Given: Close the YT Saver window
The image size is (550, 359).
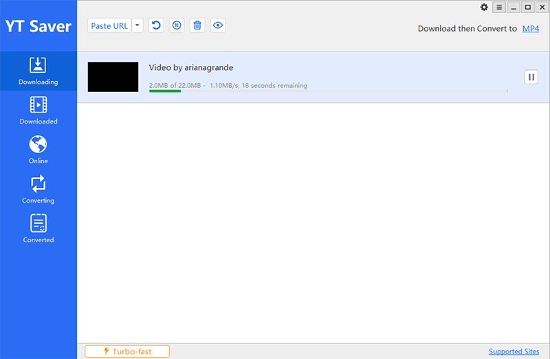Looking at the screenshot, I should point(542,8).
